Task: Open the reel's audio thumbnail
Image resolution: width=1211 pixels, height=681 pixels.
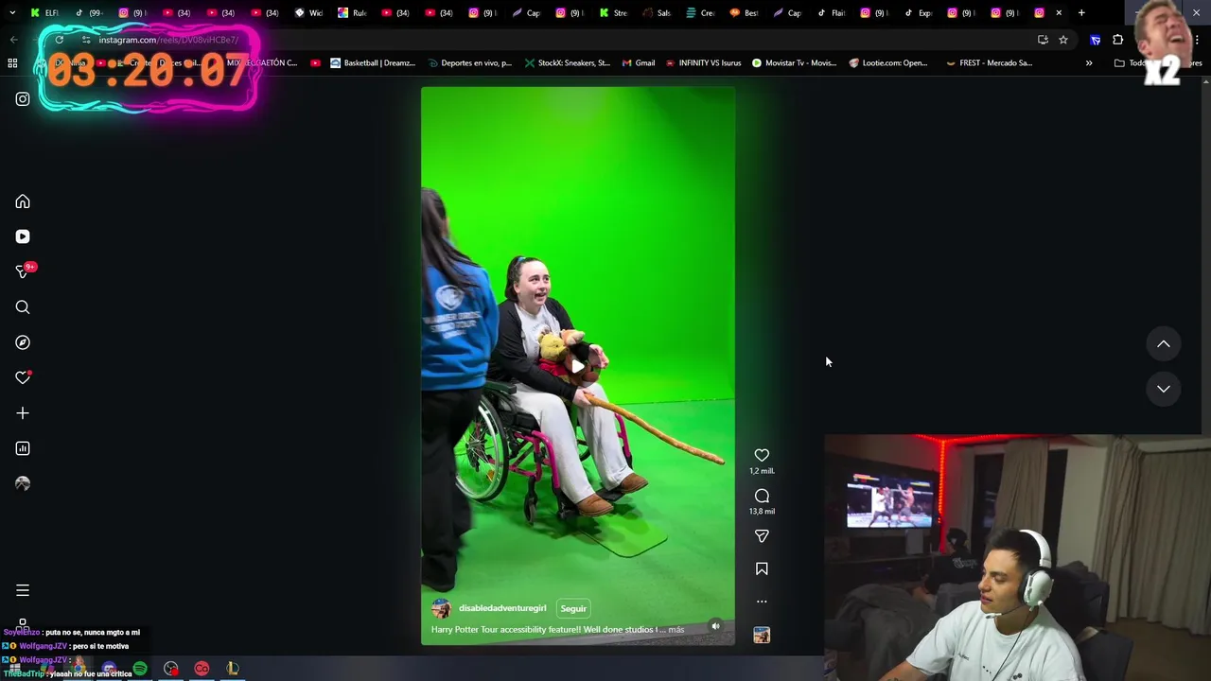Action: coord(762,636)
